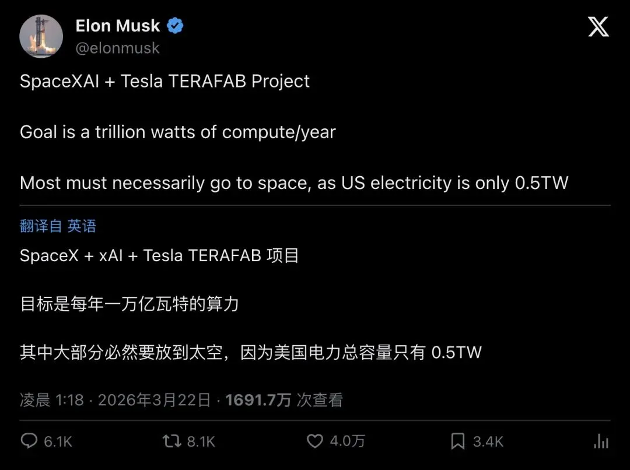630x470 pixels.
Task: Click the 3.4K bookmarks count
Action: tap(488, 441)
